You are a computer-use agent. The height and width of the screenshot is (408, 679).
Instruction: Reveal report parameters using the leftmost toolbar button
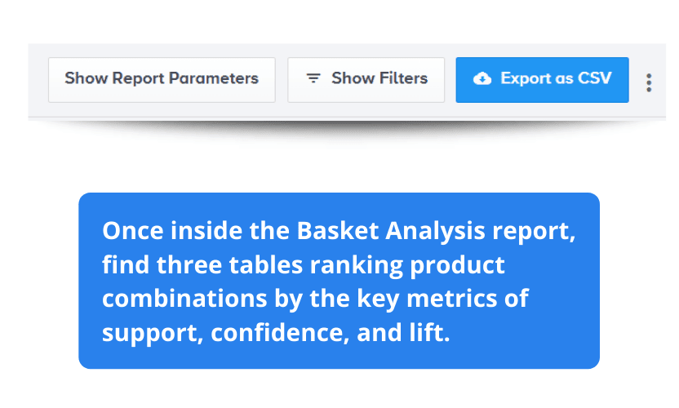tap(162, 80)
